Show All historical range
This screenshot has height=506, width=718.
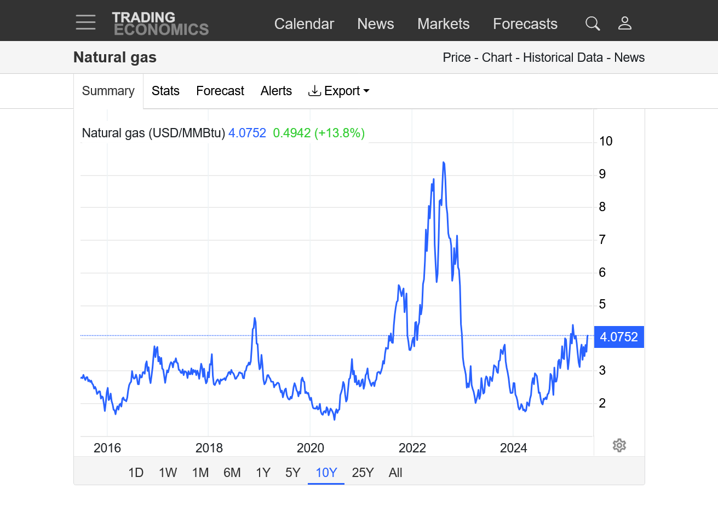395,473
